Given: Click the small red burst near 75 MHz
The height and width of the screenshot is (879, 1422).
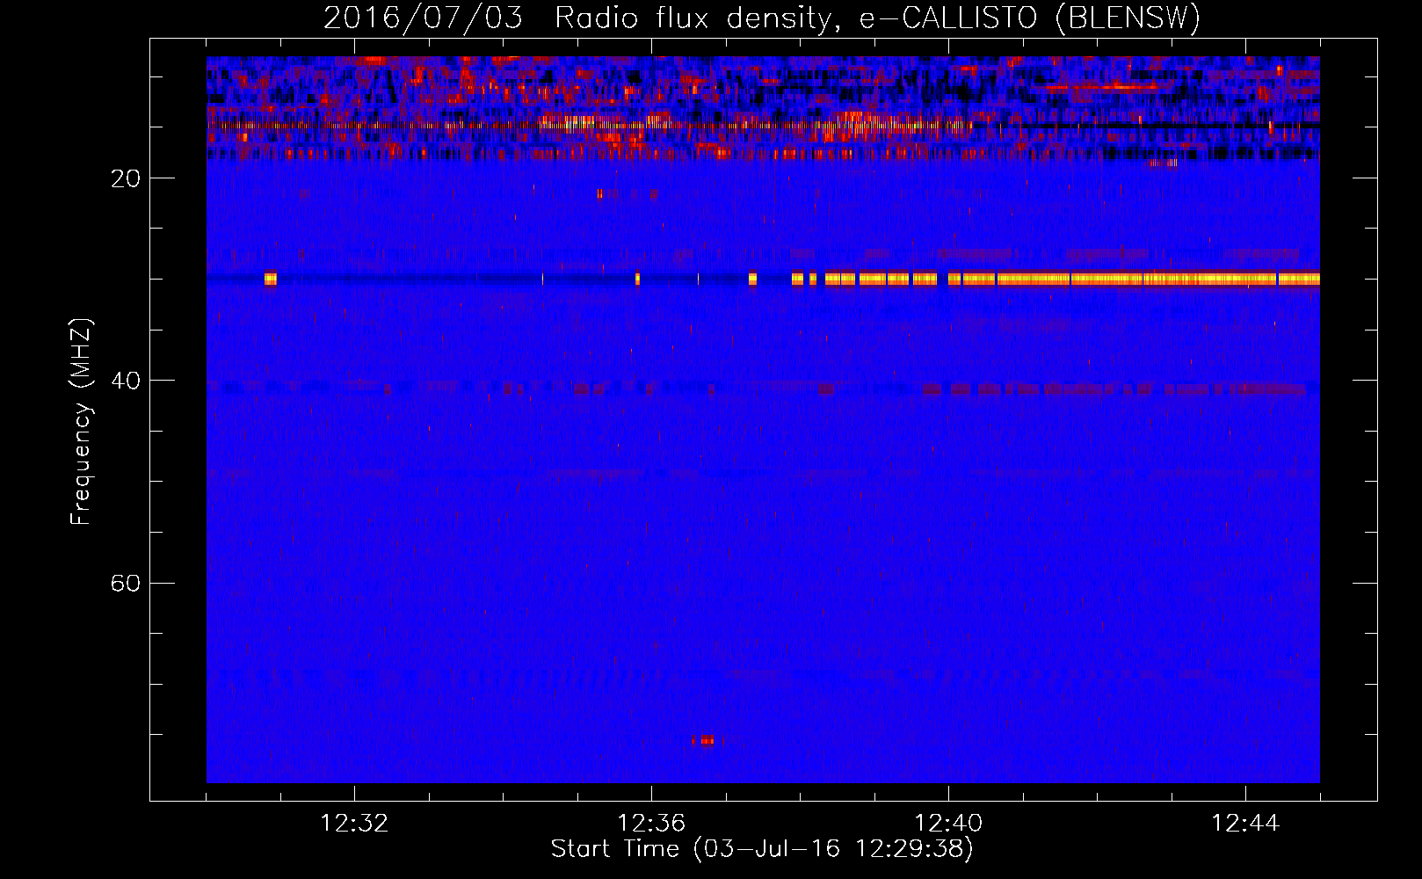Looking at the screenshot, I should 704,740.
